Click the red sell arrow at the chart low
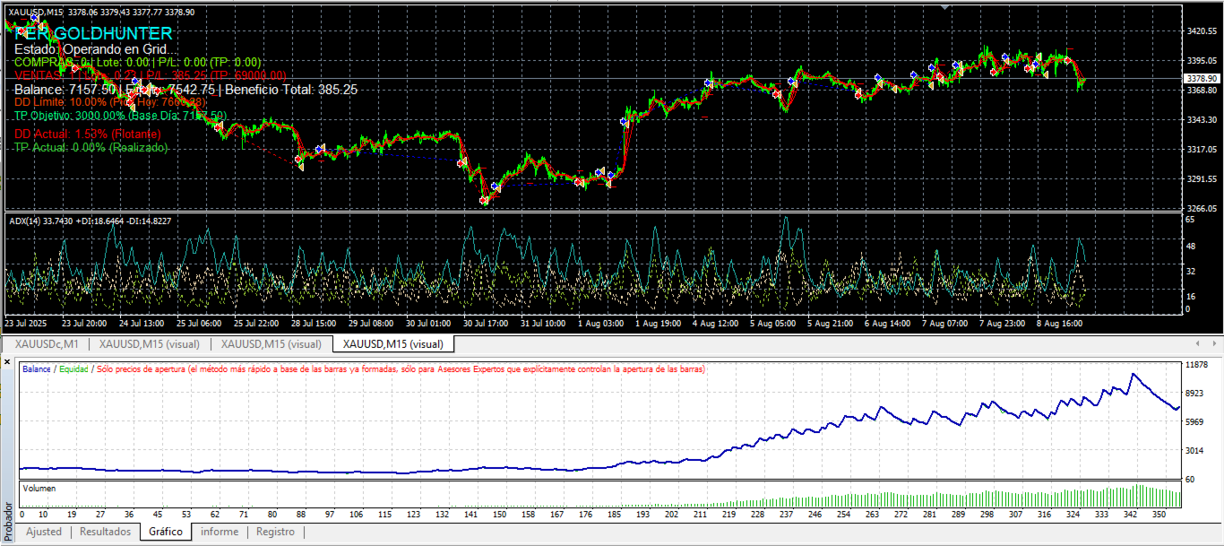 click(484, 201)
